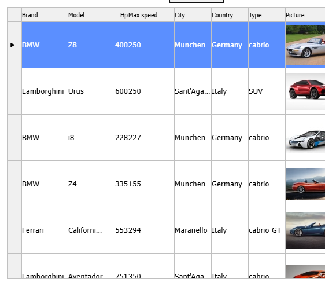Click Italy country cell in Ferrari row

[x=230, y=230]
